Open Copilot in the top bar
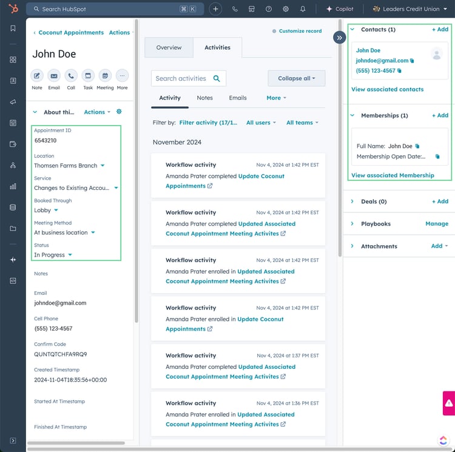The height and width of the screenshot is (452, 455). coord(340,9)
